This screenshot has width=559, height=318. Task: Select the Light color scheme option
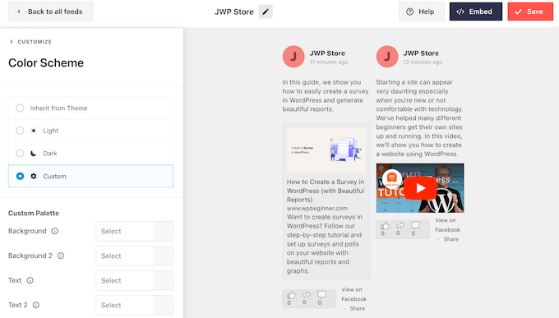[90, 131]
